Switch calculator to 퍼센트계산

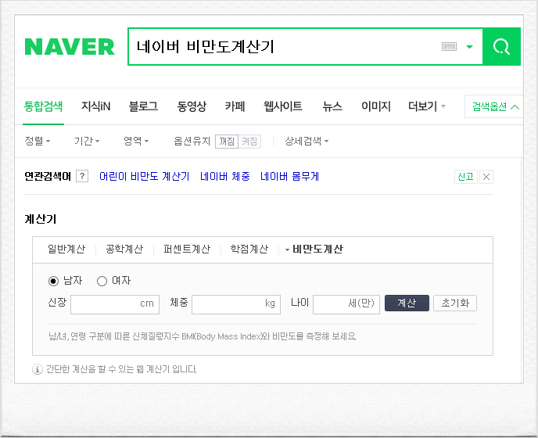(x=187, y=250)
